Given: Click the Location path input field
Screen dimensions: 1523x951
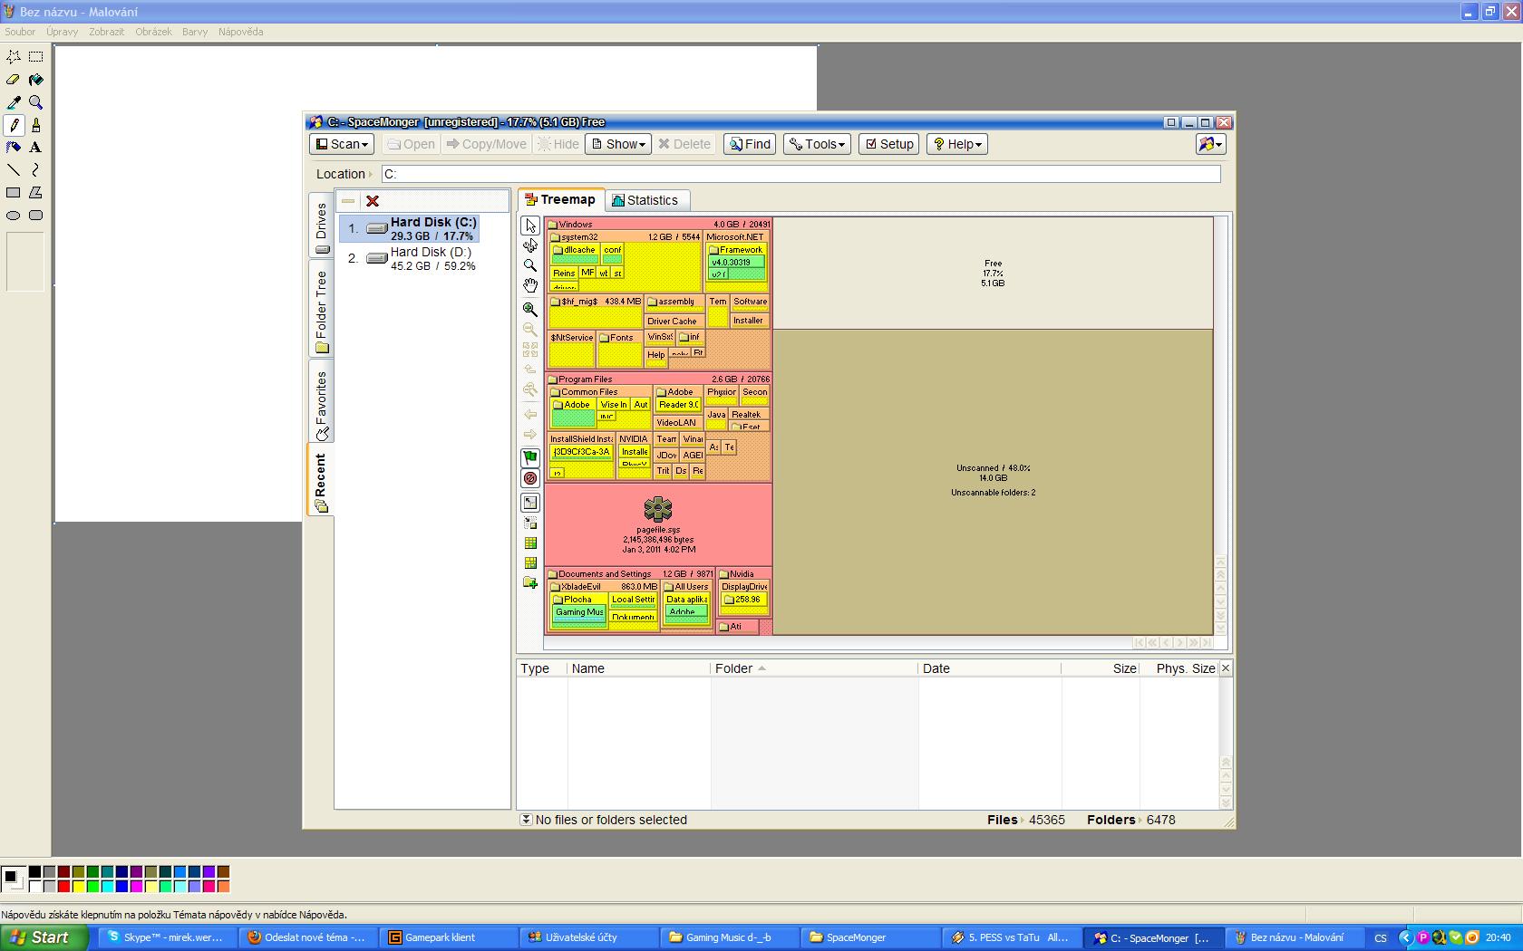Looking at the screenshot, I should [800, 174].
